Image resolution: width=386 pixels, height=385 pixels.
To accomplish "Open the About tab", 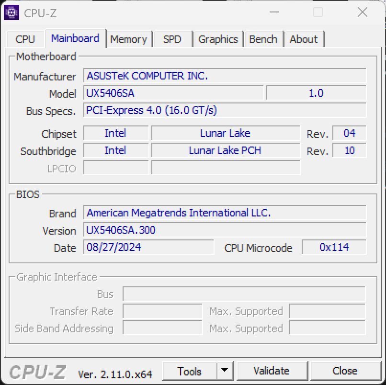I will pos(304,39).
